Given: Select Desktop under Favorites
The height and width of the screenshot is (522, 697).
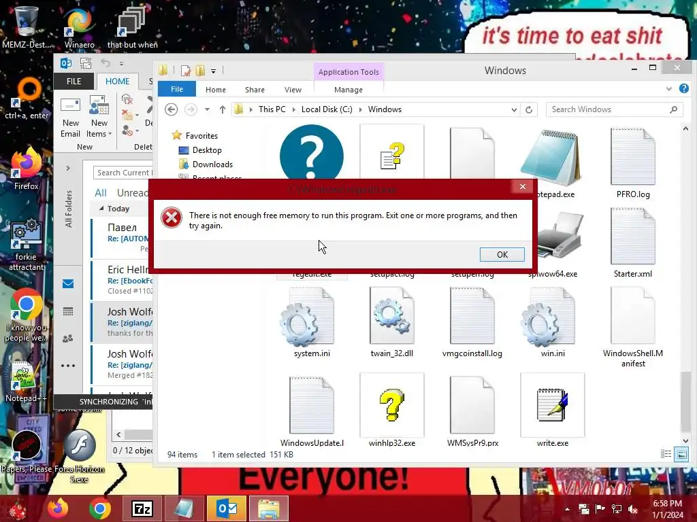Looking at the screenshot, I should point(207,150).
